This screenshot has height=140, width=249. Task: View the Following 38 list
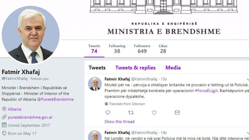coord(117,49)
